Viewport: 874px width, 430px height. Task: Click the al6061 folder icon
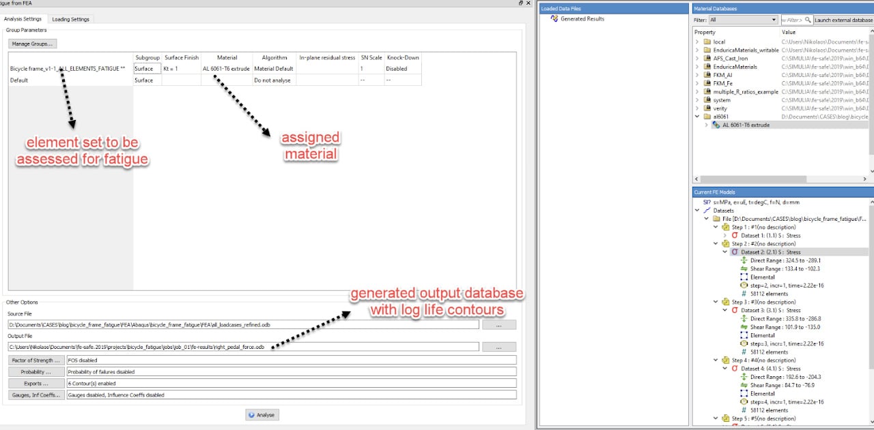coord(707,117)
